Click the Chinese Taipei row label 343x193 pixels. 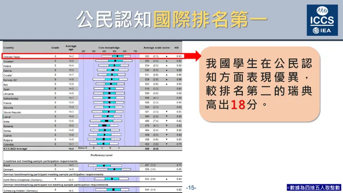click(11, 57)
